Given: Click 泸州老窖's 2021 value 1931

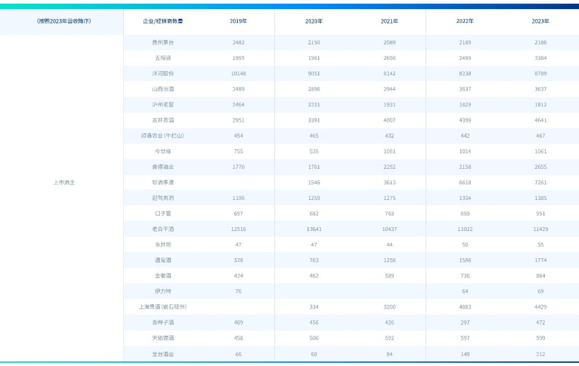Looking at the screenshot, I should [x=390, y=104].
